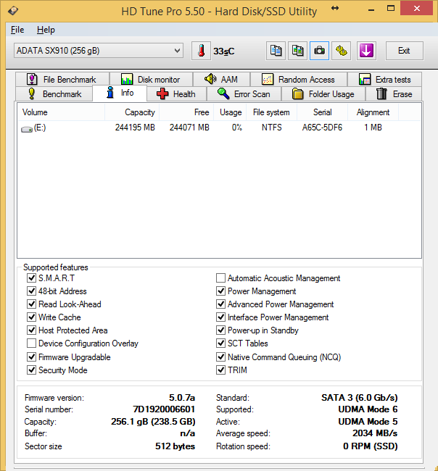Image resolution: width=438 pixels, height=471 pixels.
Task: Toggle the S.M.A.R.T checkbox
Action: 32,278
